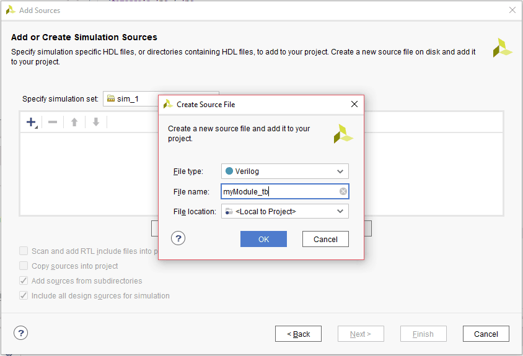Click the Move Up arrow icon
The image size is (523, 356).
point(74,122)
